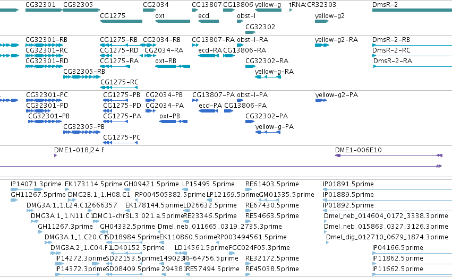Open the GH04332.5prime EST label

tap(127, 227)
